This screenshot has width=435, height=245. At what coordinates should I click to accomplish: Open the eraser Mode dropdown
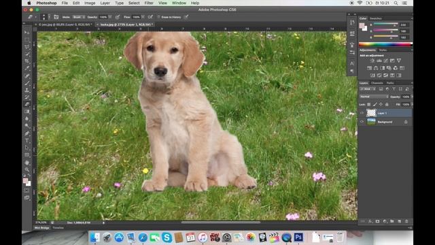[x=79, y=17]
